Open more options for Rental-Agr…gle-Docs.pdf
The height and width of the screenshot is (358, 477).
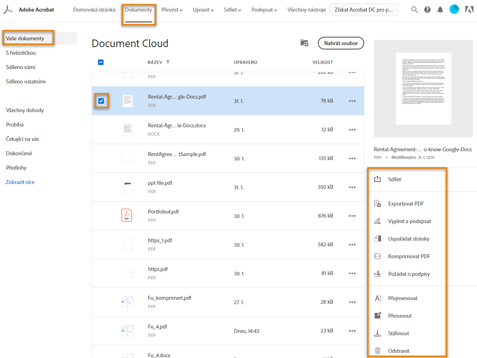tap(352, 101)
